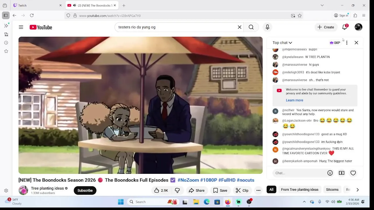Expand the Top chat dropdown
The image size is (374, 210).
[x=282, y=43]
